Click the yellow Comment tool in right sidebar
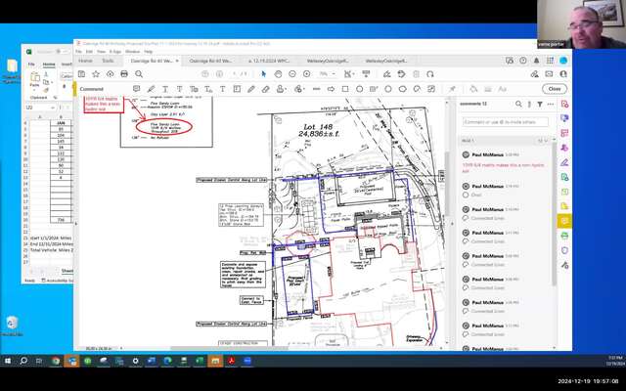Screen dimensions: 626x391 click(564, 221)
